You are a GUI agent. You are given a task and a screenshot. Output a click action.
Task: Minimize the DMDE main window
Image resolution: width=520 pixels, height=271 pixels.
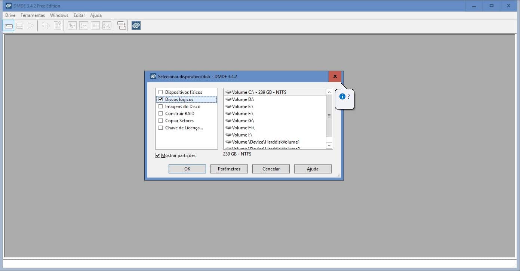coord(474,6)
